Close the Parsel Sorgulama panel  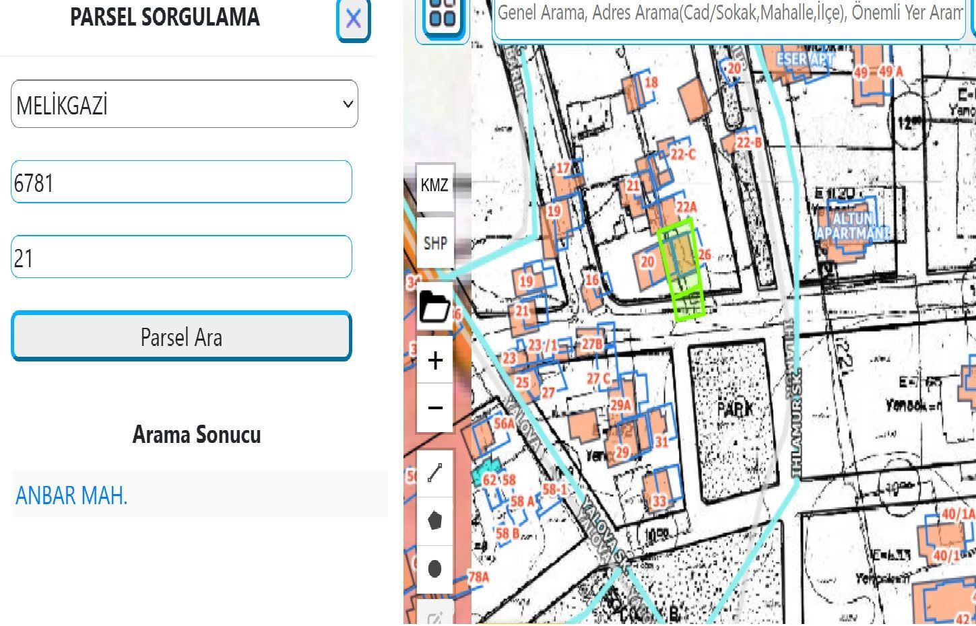point(354,20)
